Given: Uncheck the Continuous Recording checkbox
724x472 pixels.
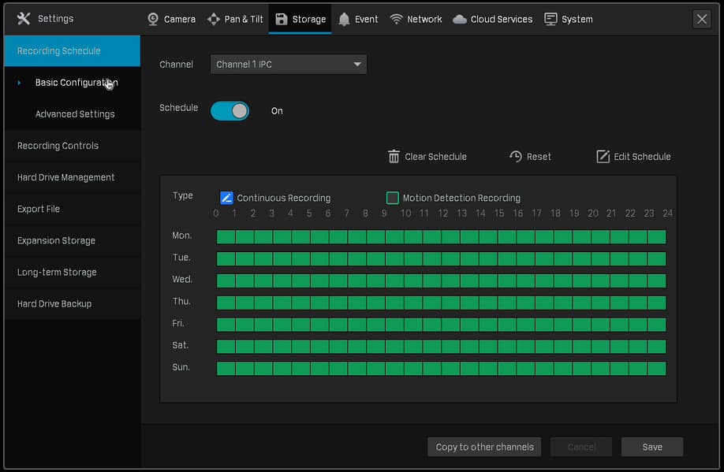Looking at the screenshot, I should pyautogui.click(x=226, y=199).
